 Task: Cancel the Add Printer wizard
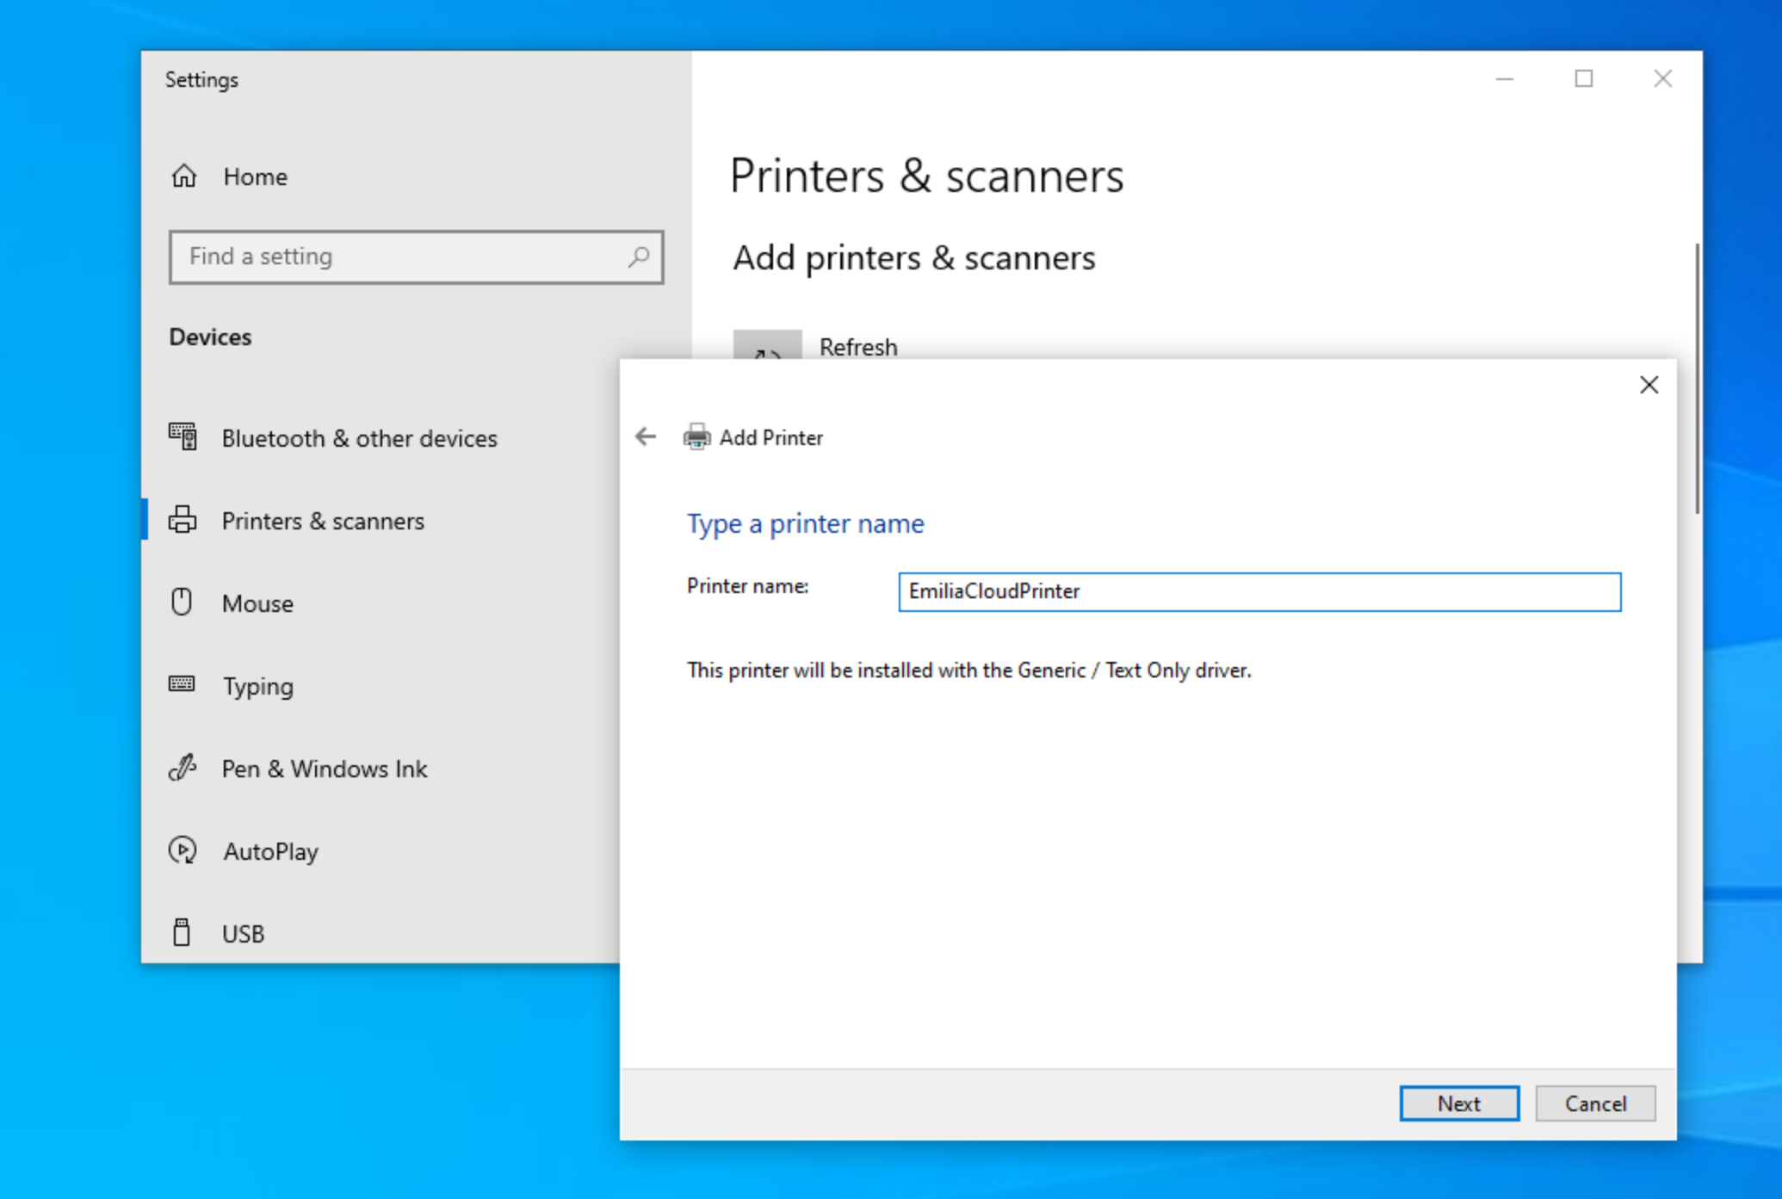click(1594, 1103)
